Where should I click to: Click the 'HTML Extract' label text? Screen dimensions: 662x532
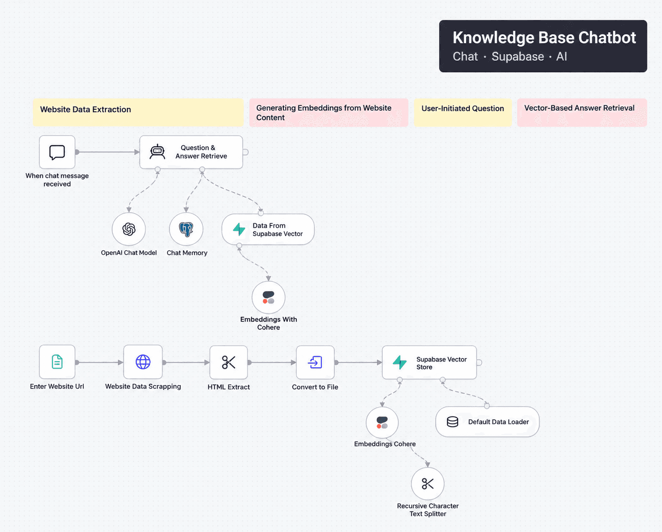click(x=229, y=387)
